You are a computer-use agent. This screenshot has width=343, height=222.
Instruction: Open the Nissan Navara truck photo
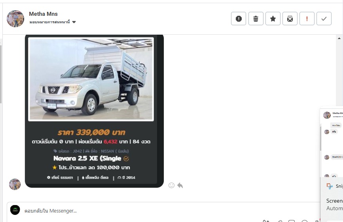[91, 79]
